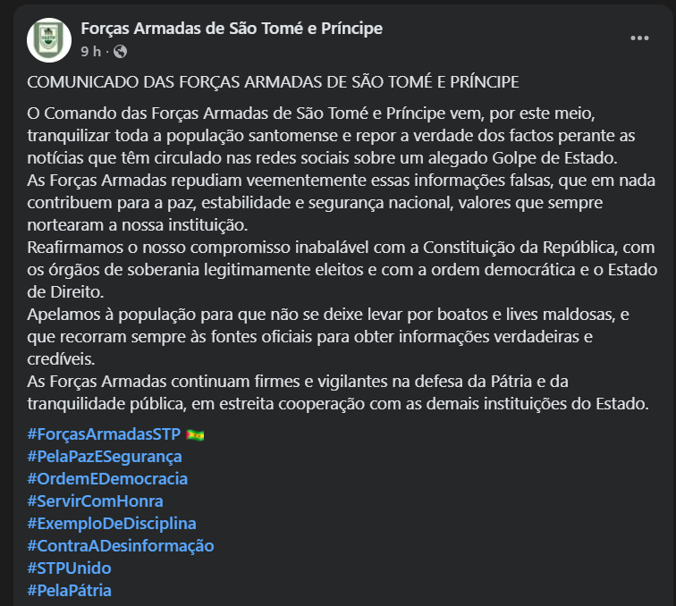Click the 'COMUNICADO DAS FORÇAS ARMADAS' headline
Viewport: 676px width, 606px height.
click(x=273, y=82)
